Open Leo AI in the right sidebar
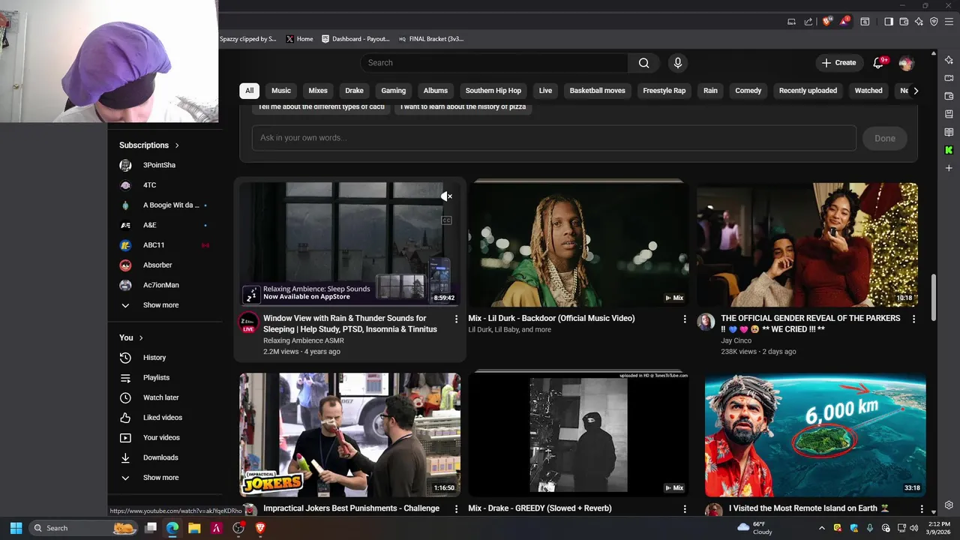 [x=949, y=60]
